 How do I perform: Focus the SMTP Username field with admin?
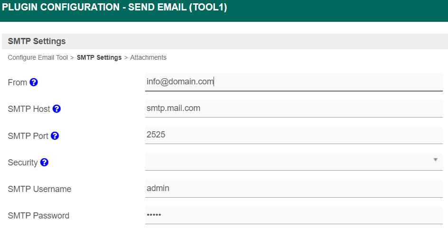click(x=294, y=188)
